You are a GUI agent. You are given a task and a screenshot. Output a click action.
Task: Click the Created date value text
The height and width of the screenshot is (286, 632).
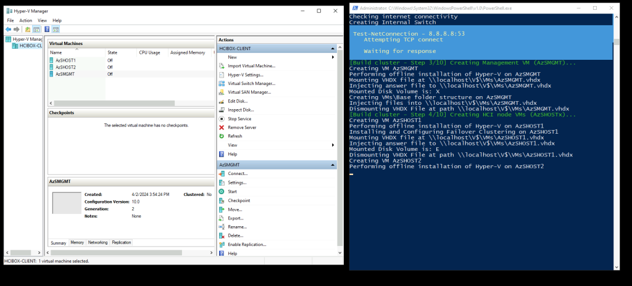click(151, 195)
